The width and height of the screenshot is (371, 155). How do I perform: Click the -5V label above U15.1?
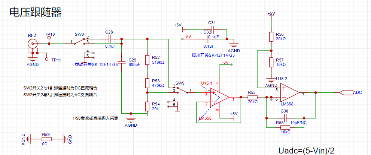click(225, 62)
